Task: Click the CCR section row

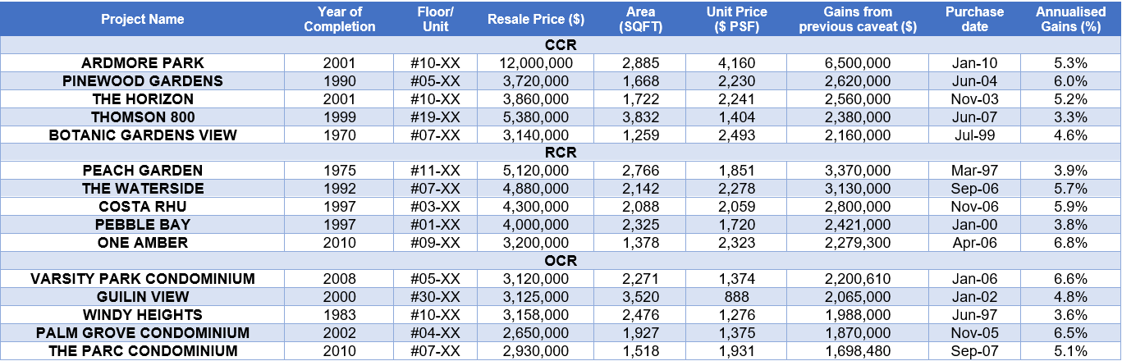Action: coord(561,45)
